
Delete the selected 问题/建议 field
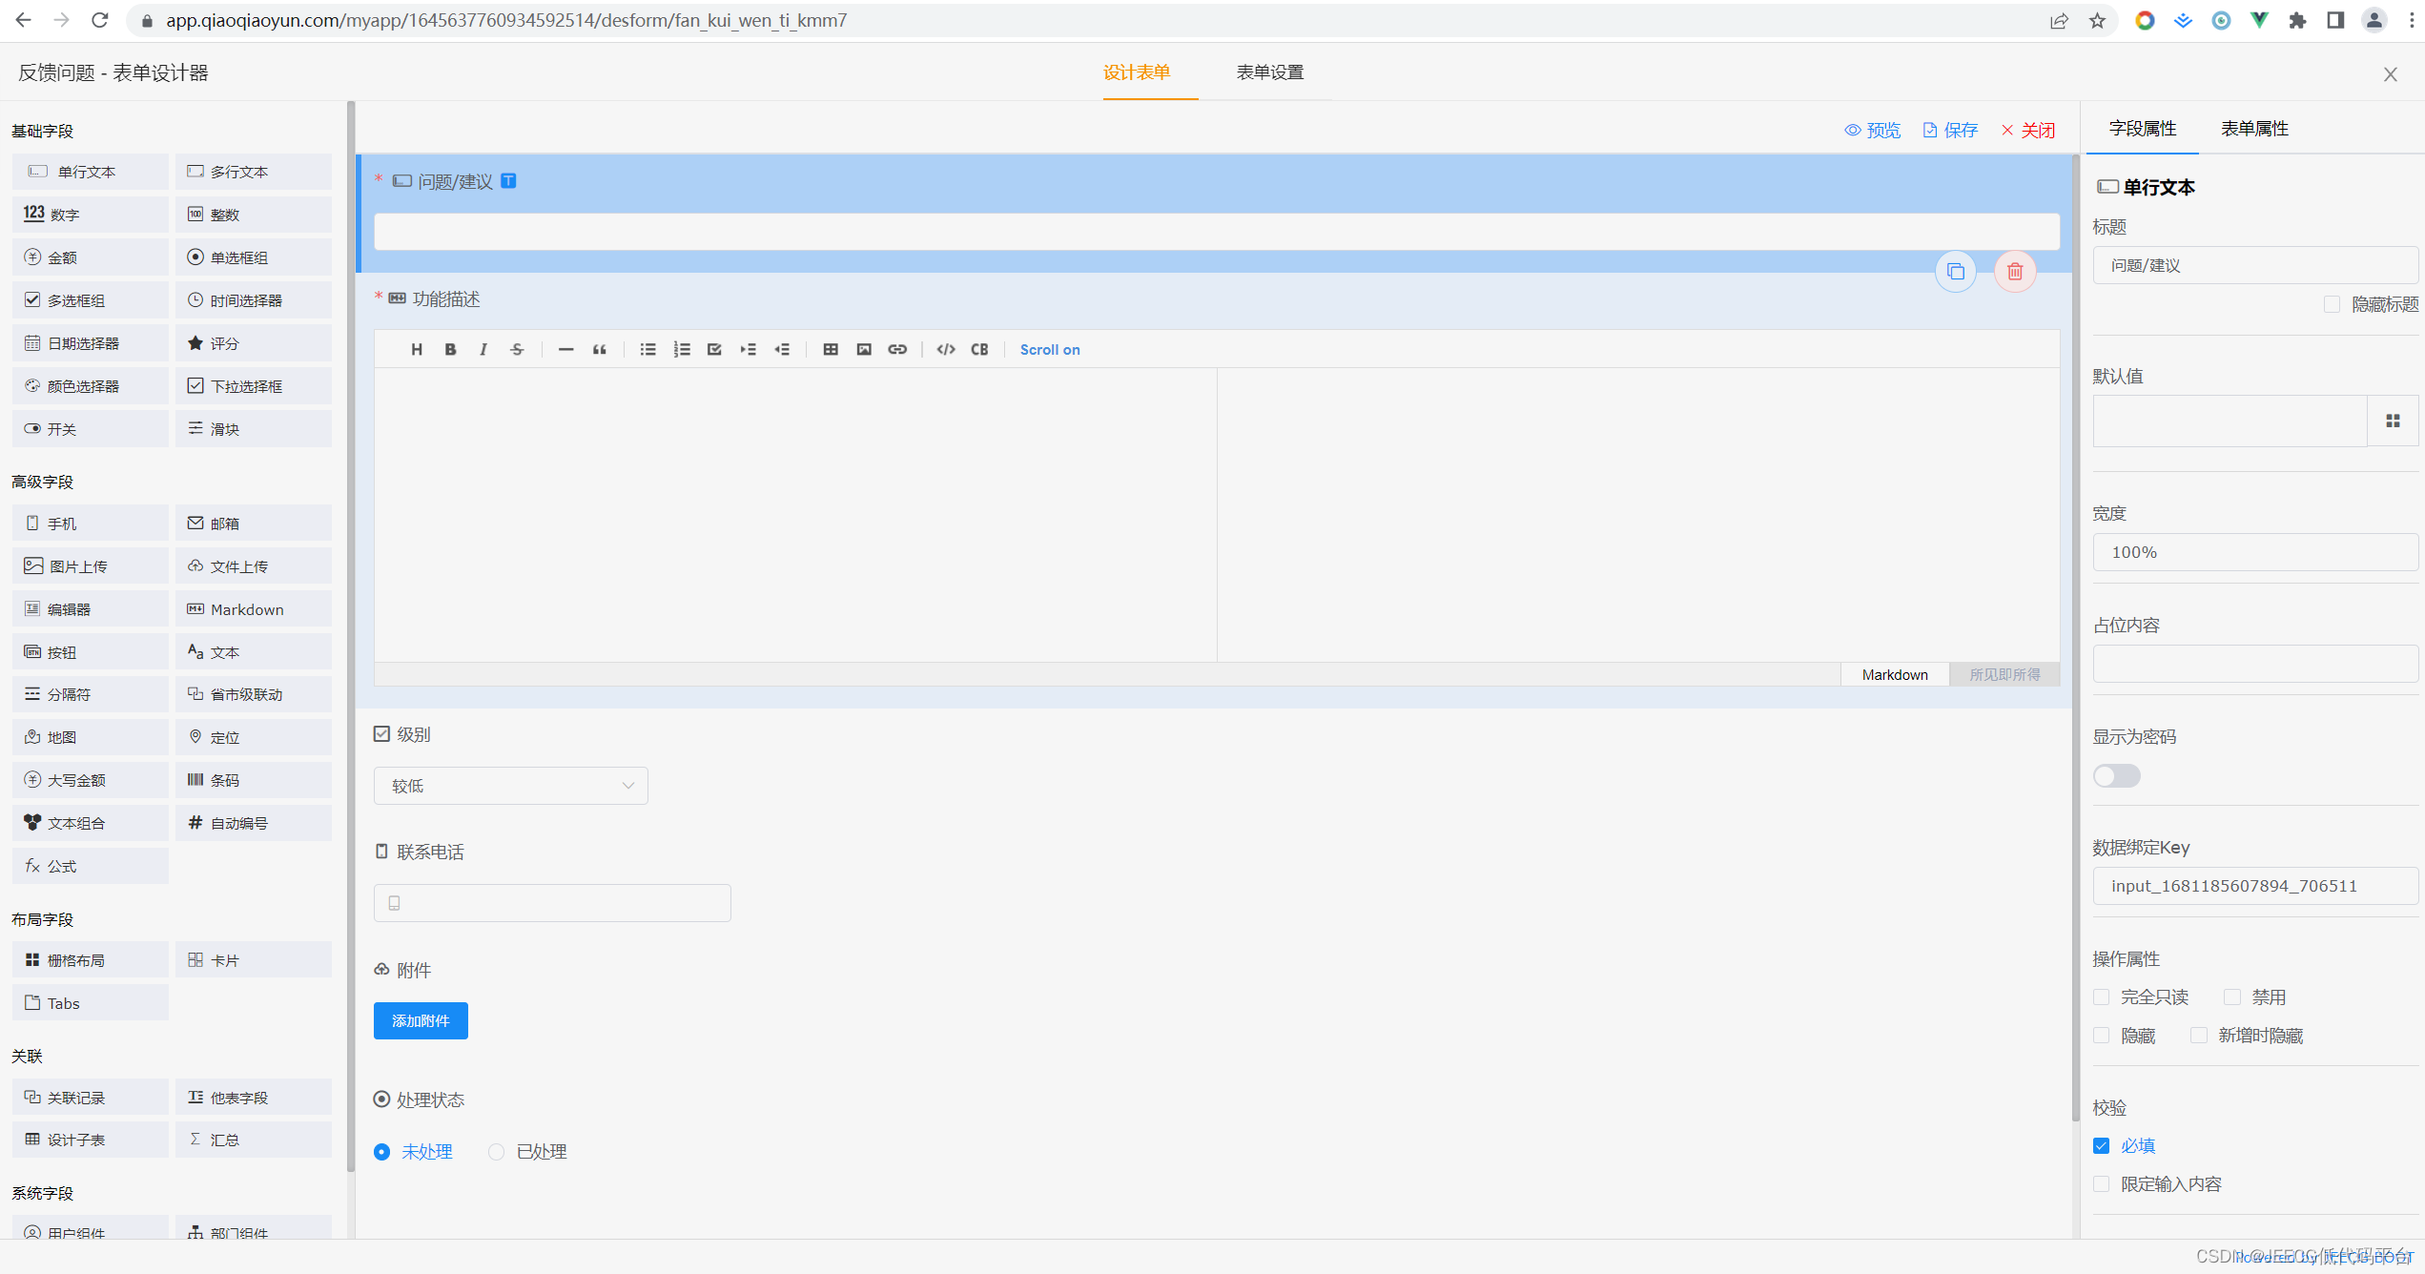click(x=2015, y=272)
